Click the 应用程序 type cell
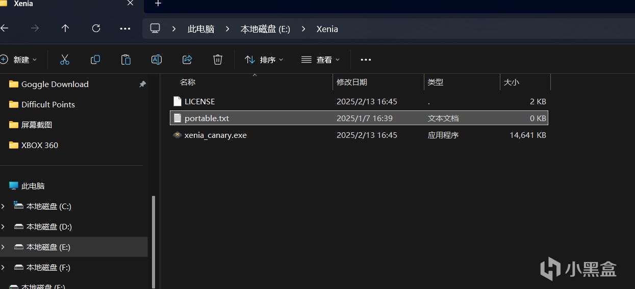Image resolution: width=635 pixels, height=289 pixels. [443, 135]
